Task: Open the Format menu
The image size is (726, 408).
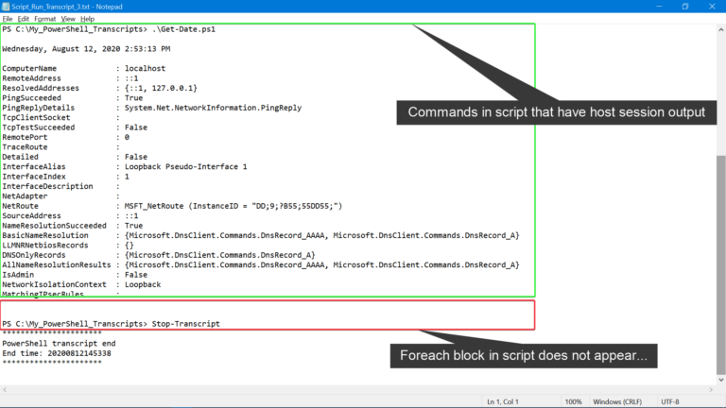Action: coord(45,19)
